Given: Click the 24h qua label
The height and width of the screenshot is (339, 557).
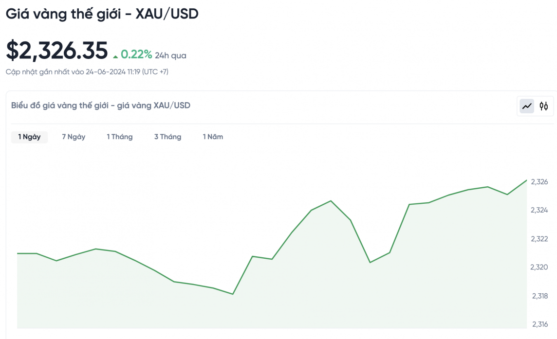Looking at the screenshot, I should [170, 55].
